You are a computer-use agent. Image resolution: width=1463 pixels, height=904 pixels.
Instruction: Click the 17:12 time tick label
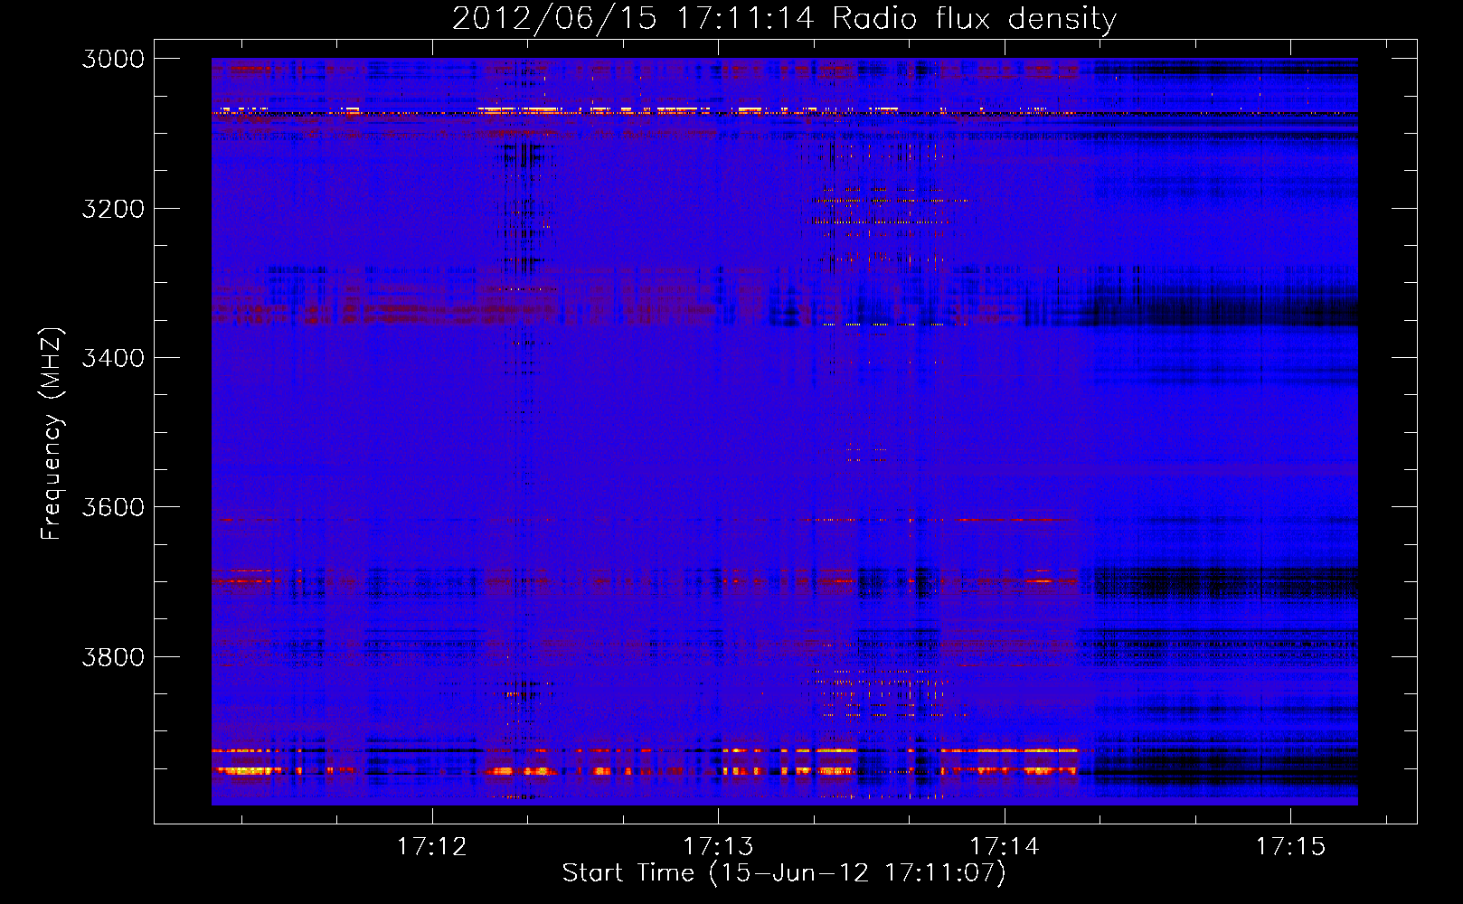[432, 846]
